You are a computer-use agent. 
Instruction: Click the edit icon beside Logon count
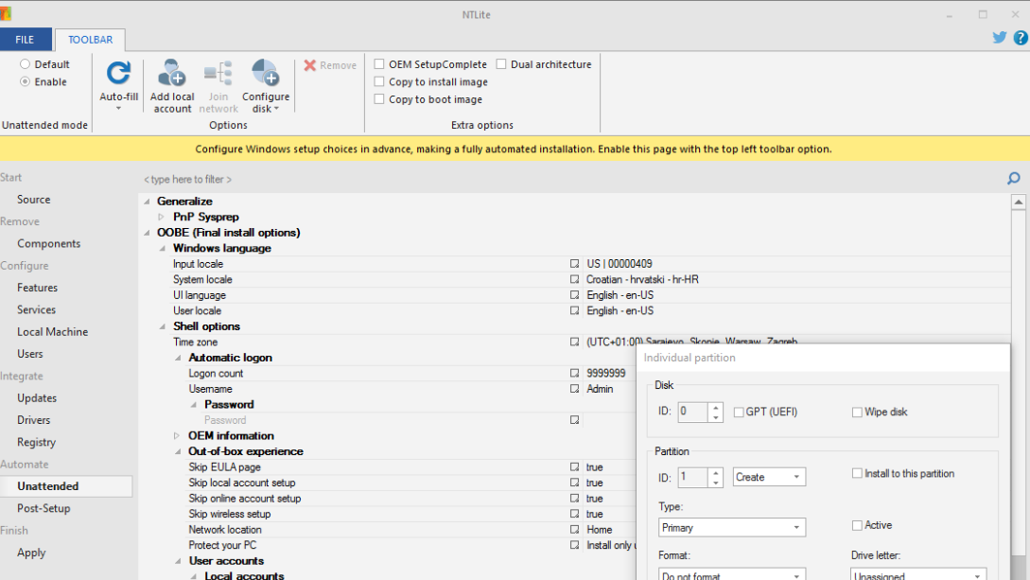click(575, 373)
